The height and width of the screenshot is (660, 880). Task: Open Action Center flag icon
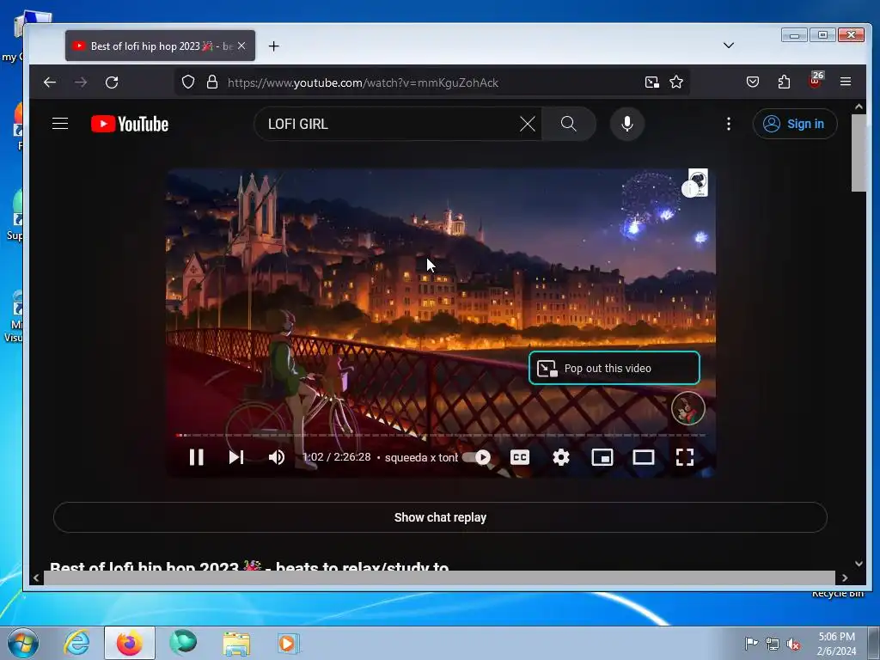751,643
